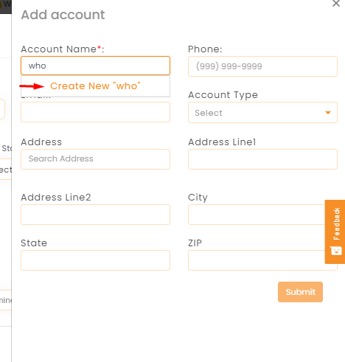Click the City label

point(198,198)
